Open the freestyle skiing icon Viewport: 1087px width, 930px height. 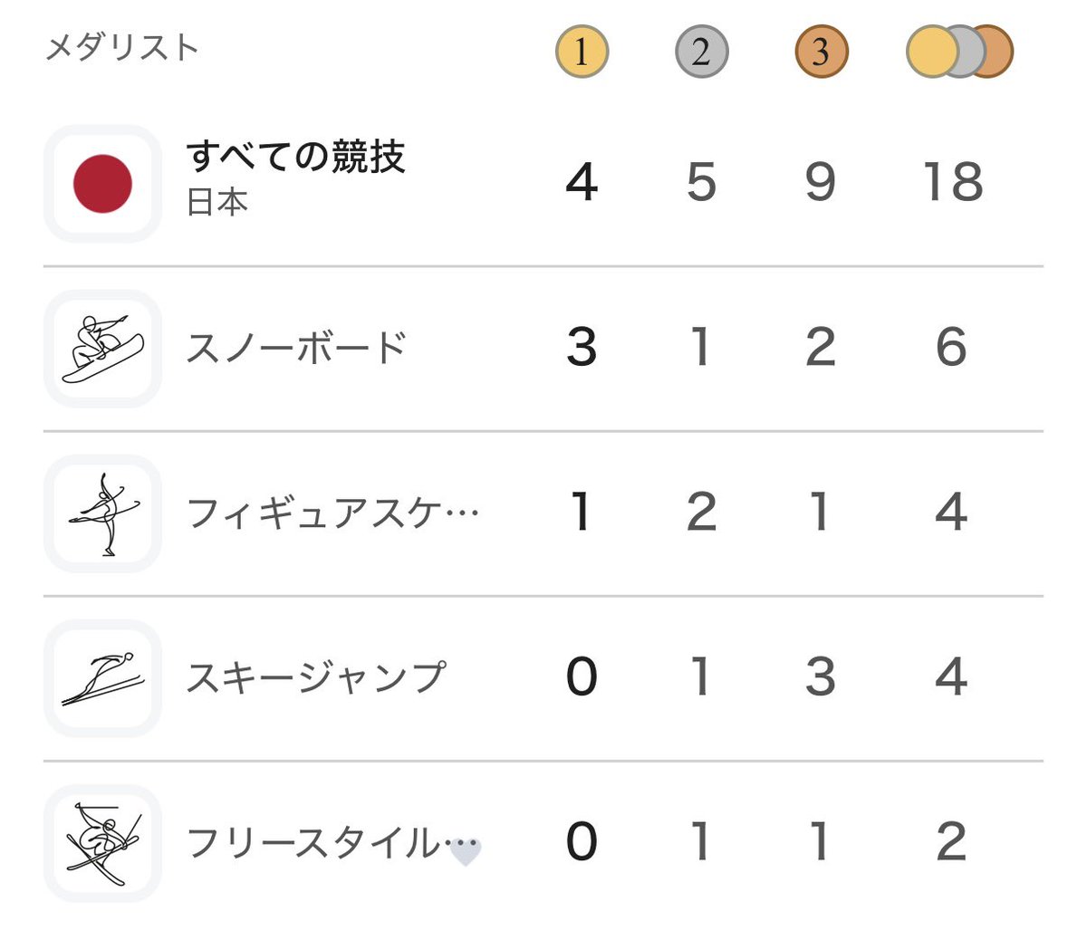pos(102,843)
